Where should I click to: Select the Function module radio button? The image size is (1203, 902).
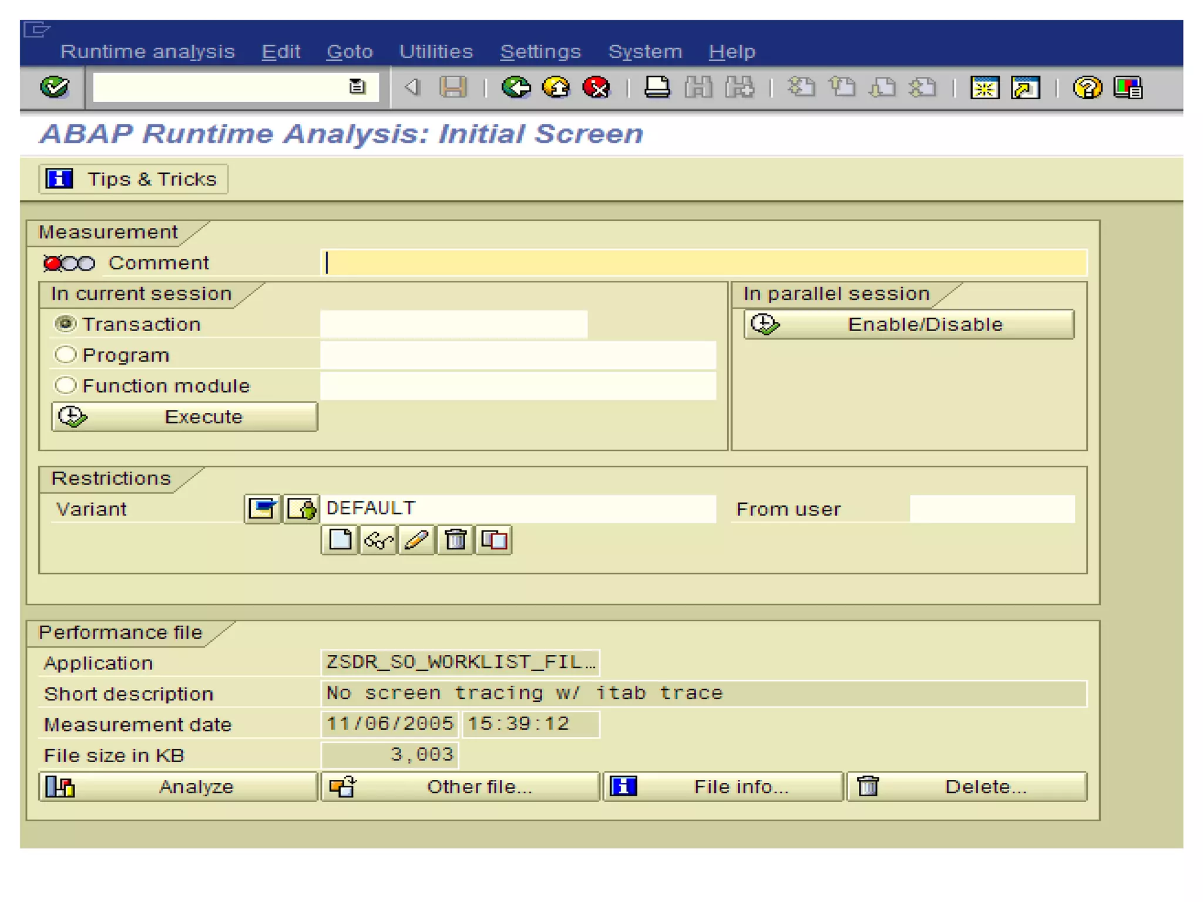tap(65, 385)
